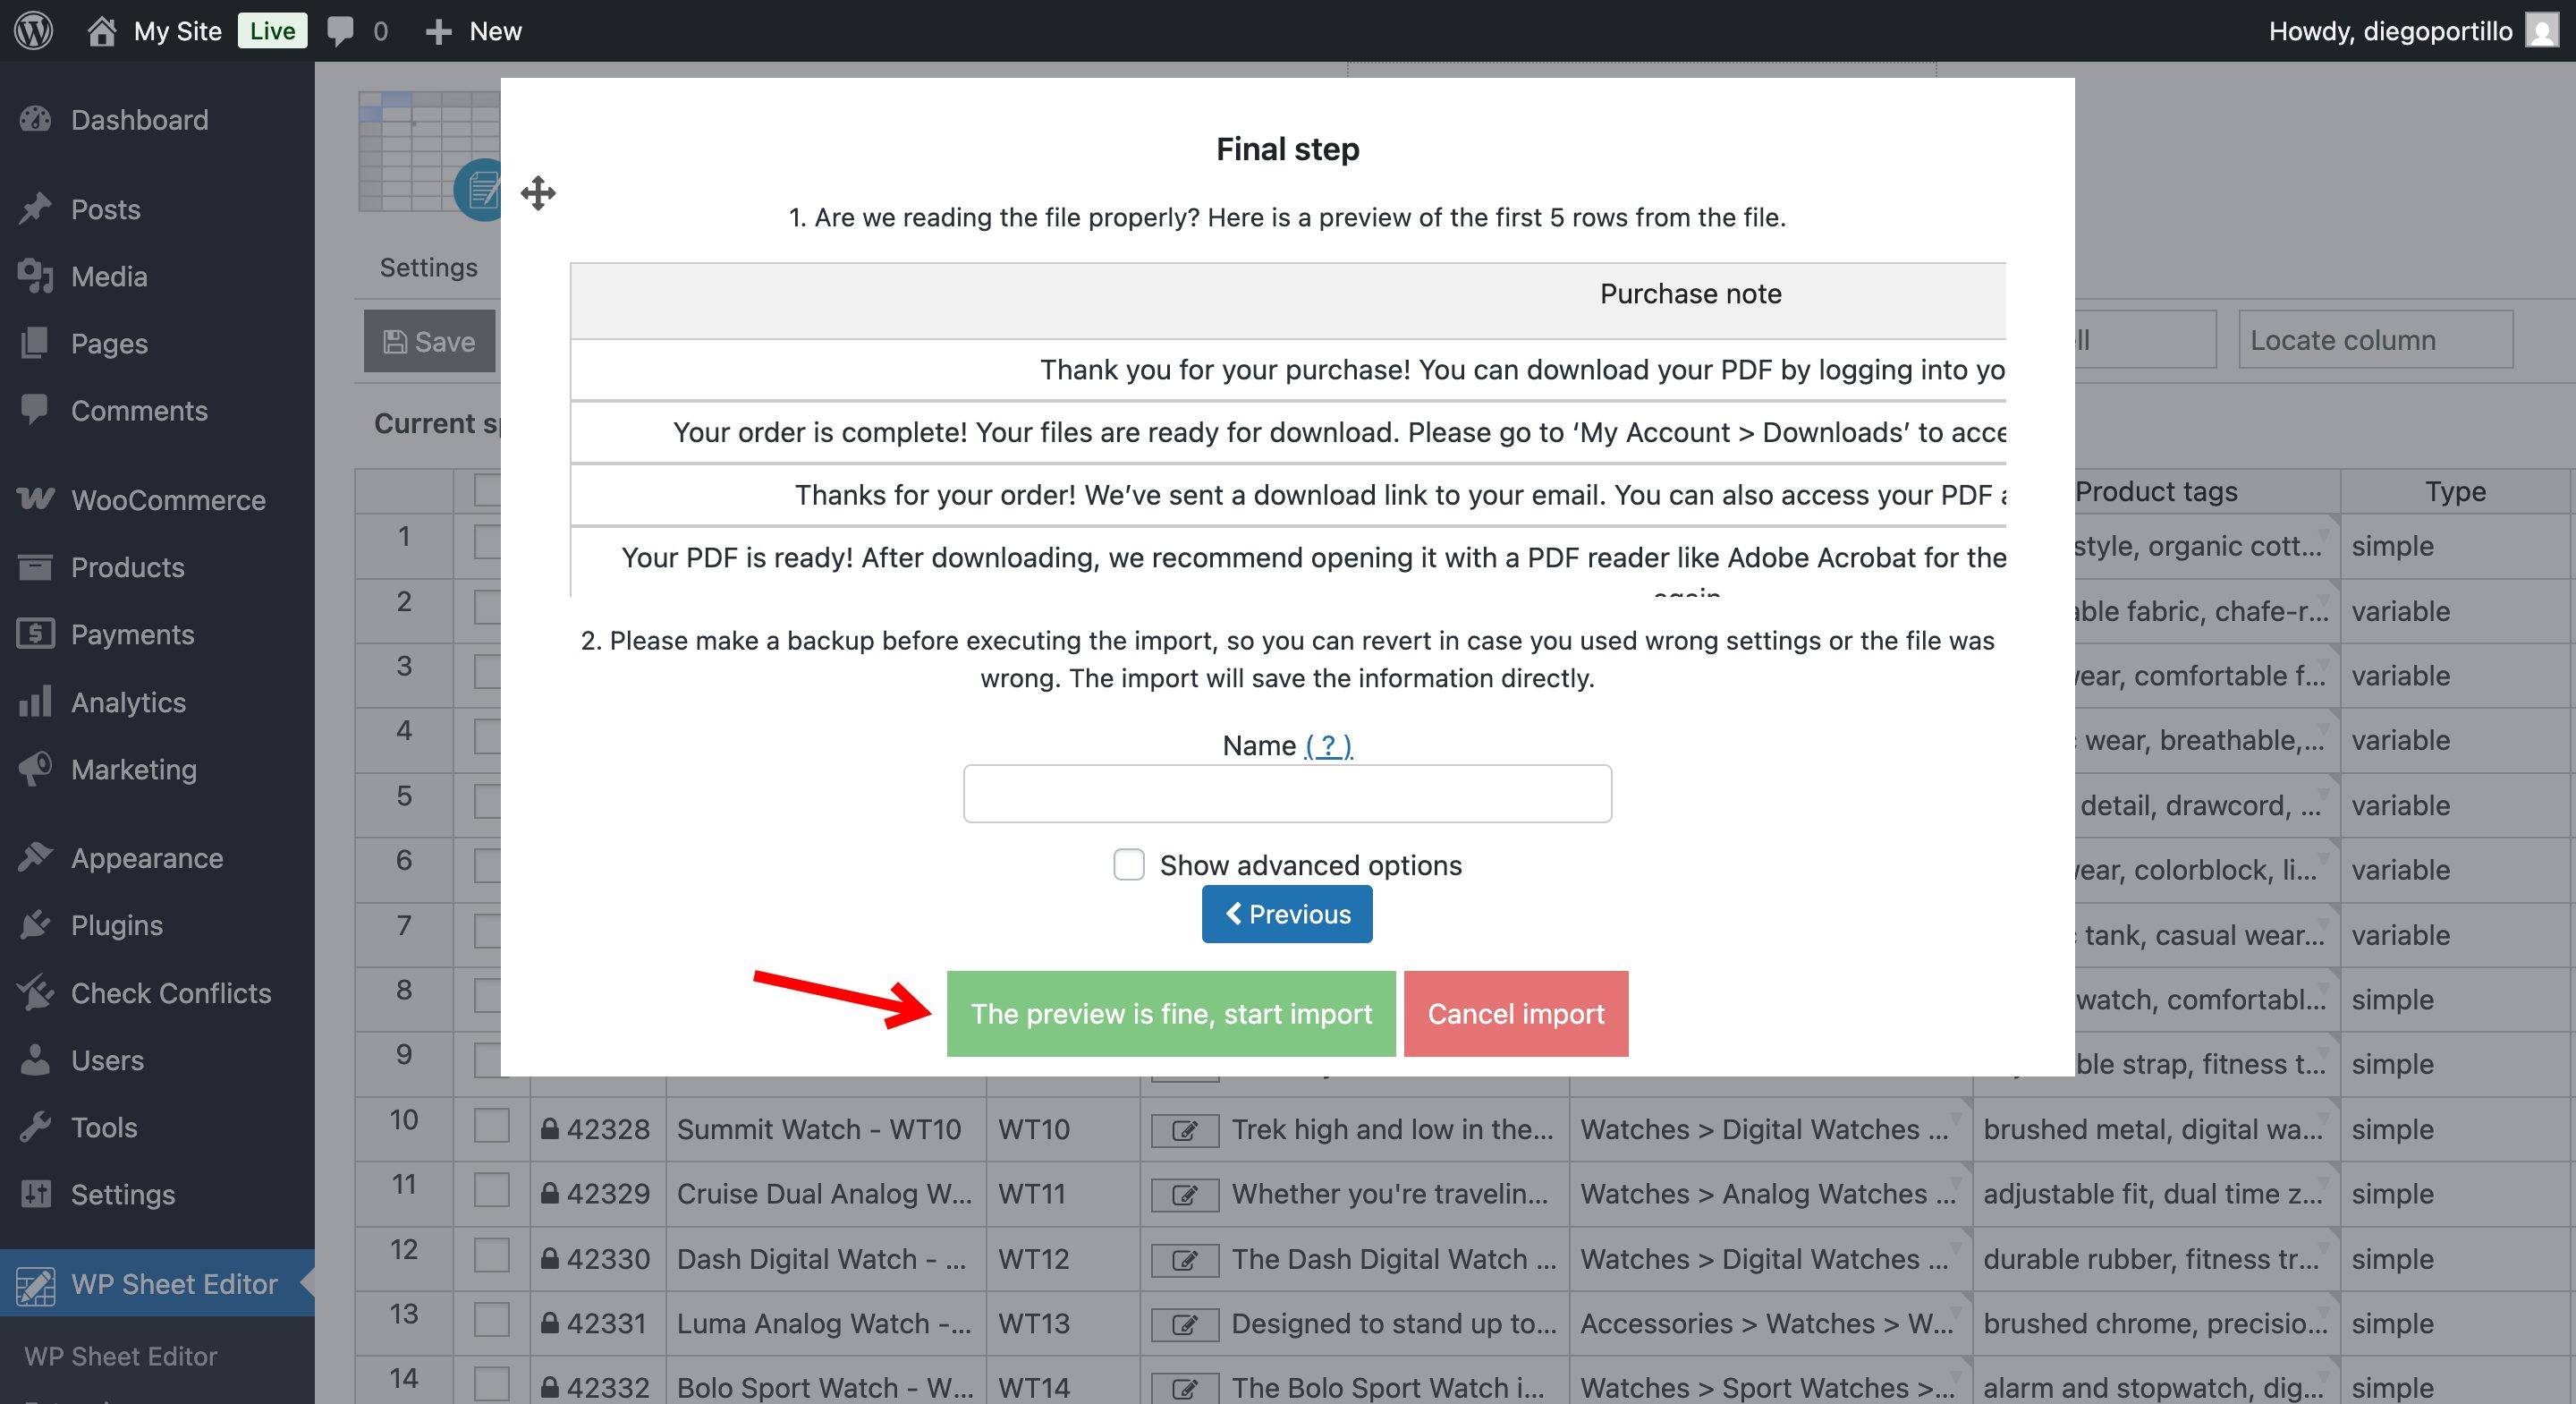Enable Show advanced options
This screenshot has width=2576, height=1404.
[1129, 864]
